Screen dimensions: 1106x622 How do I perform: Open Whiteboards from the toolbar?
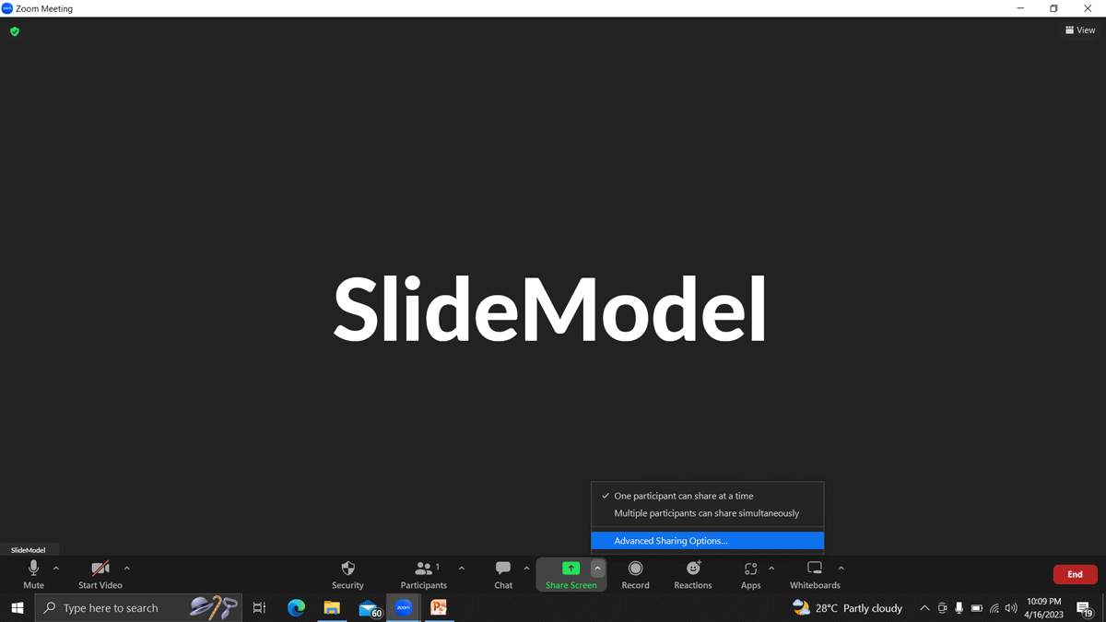815,574
